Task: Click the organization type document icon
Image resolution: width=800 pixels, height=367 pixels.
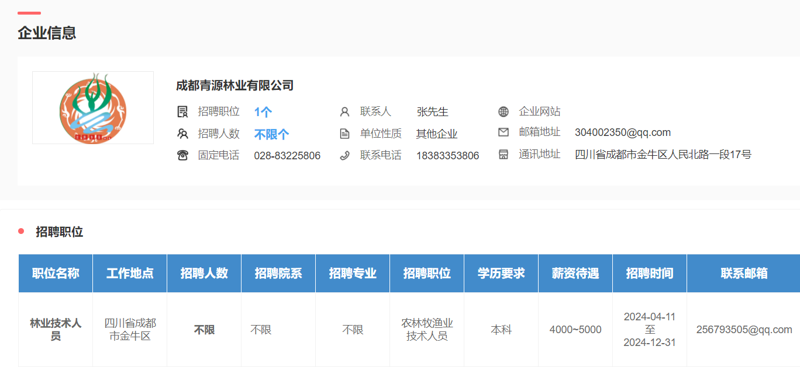Action: pos(344,134)
